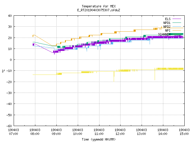Click the yellow SCANNER downward spike before 12:00
This screenshot has width=190, height=142.
tap(114, 77)
